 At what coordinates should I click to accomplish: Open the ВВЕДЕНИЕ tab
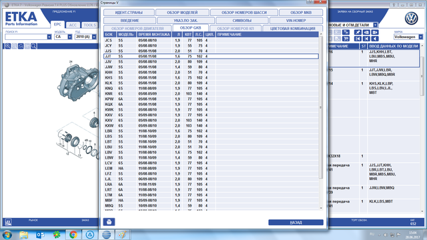(129, 21)
